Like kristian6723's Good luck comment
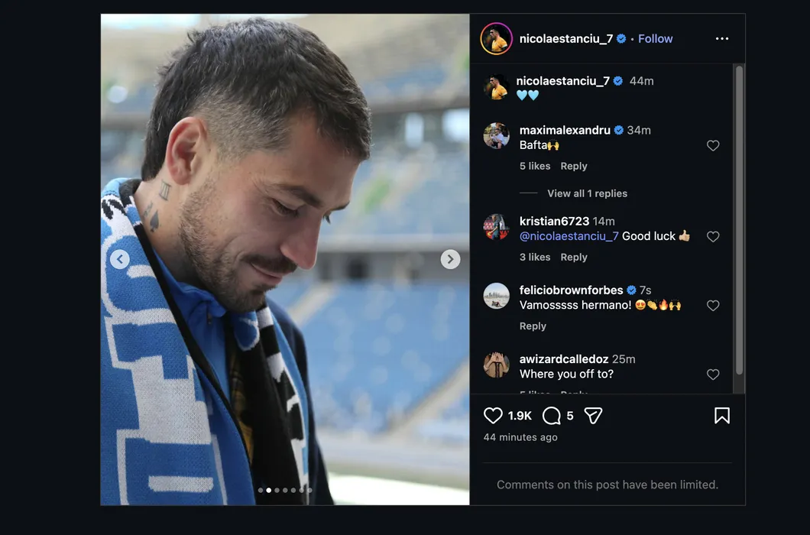 (x=713, y=237)
